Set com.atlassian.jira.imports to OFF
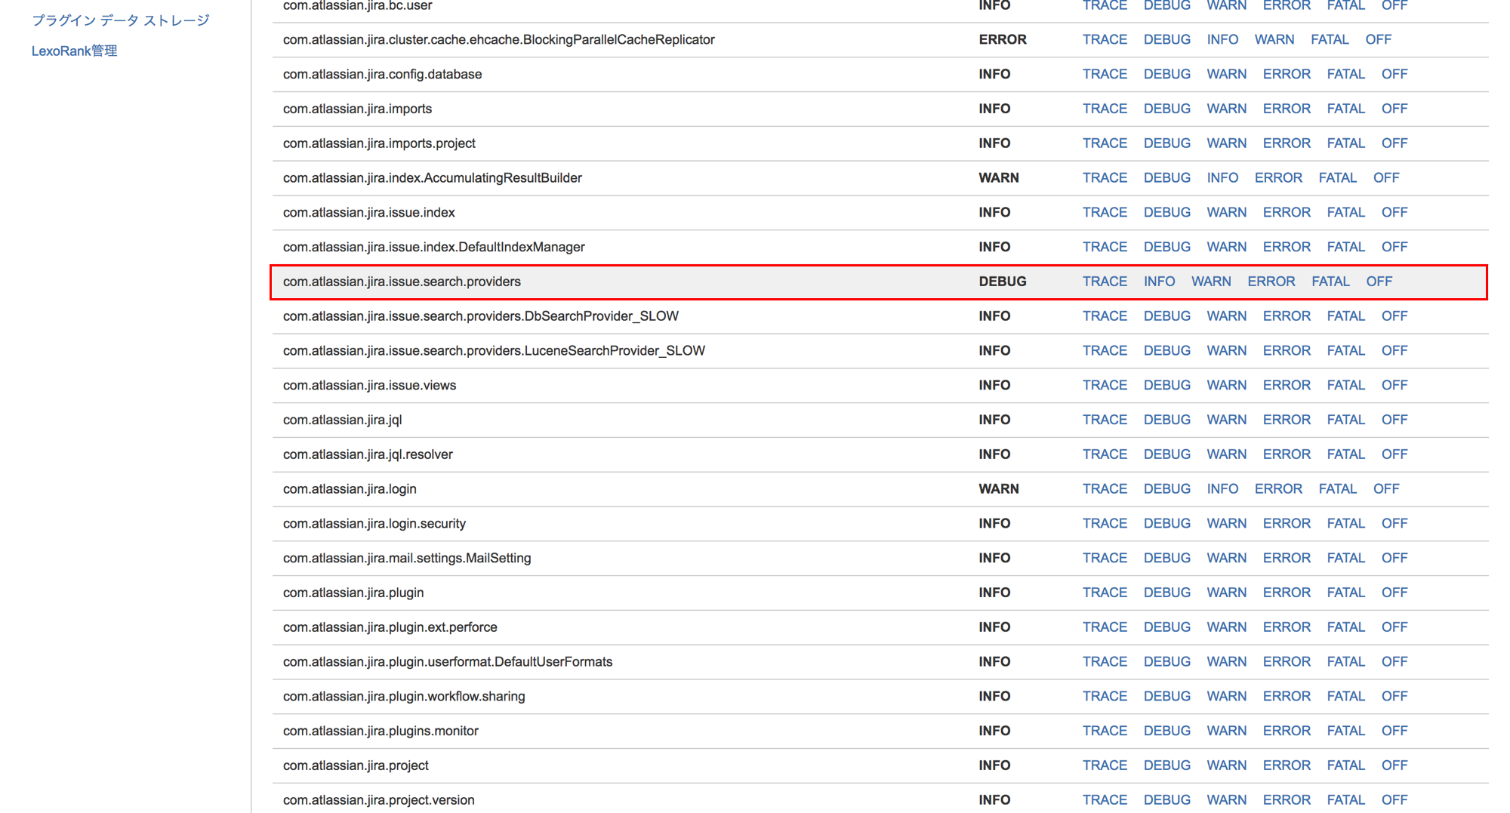 (1394, 109)
